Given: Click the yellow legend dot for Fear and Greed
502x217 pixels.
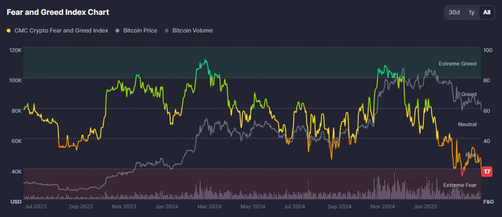Looking at the screenshot, I should (x=9, y=31).
